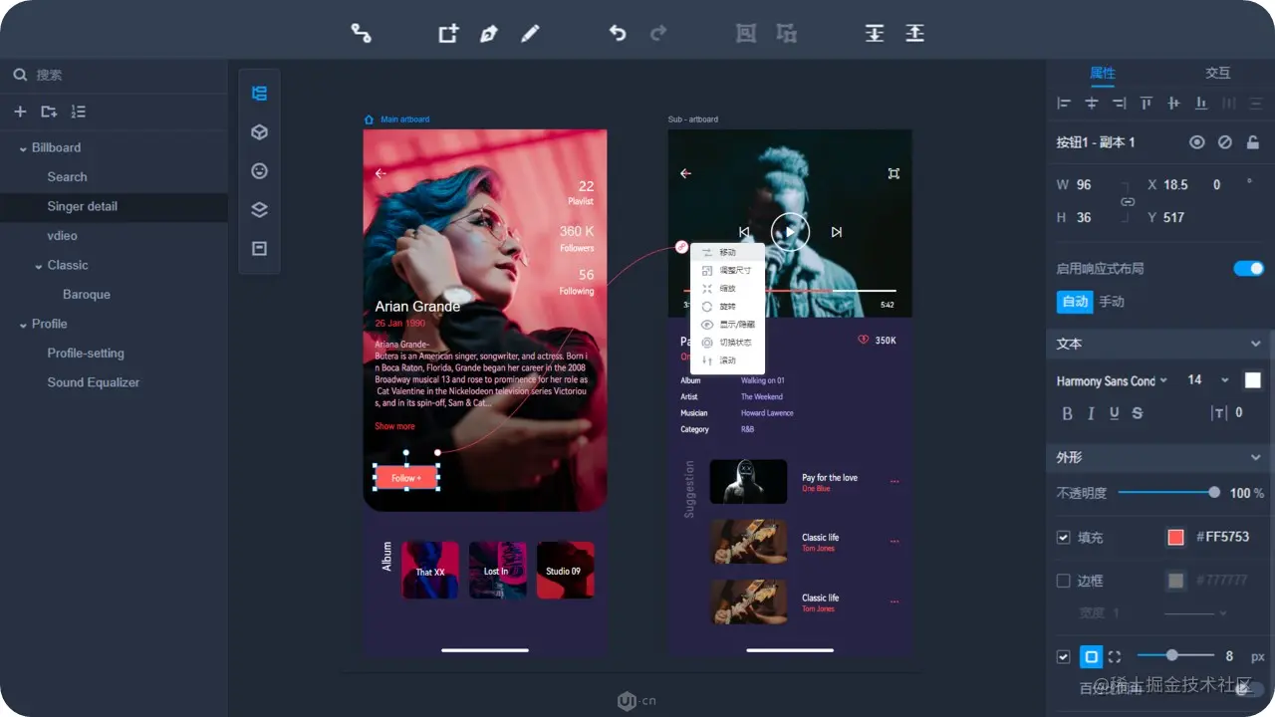This screenshot has height=717, width=1275.
Task: Select the connector line tool in top toolbar
Action: click(361, 33)
